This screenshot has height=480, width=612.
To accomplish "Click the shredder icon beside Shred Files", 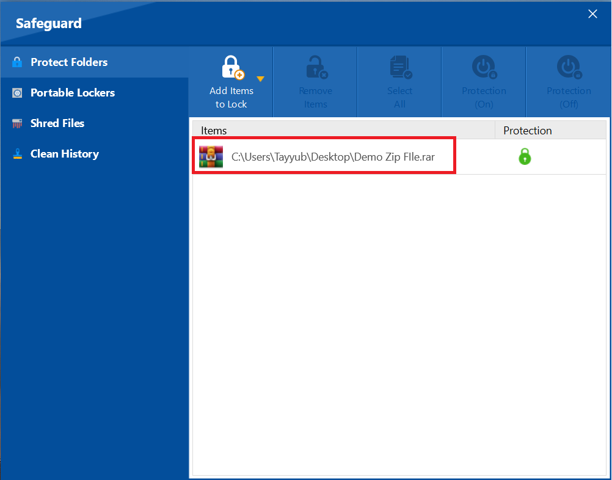I will (17, 123).
